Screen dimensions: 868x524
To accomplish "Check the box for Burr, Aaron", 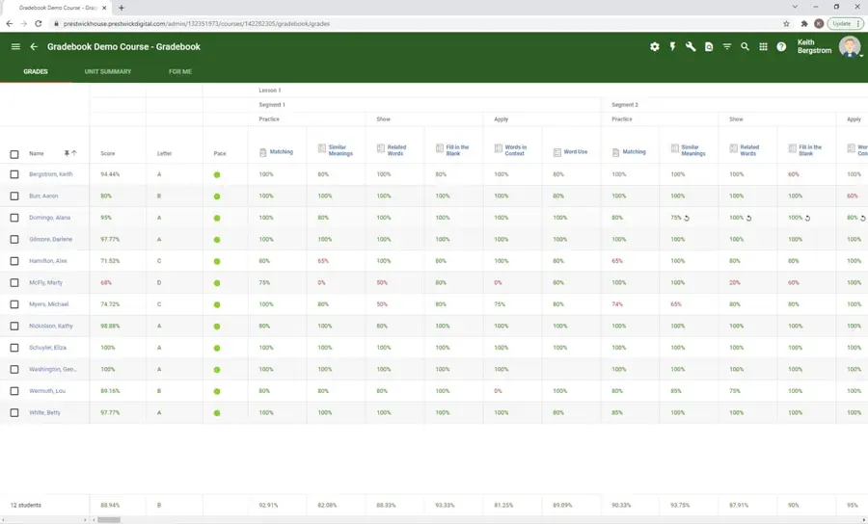I will pos(14,196).
